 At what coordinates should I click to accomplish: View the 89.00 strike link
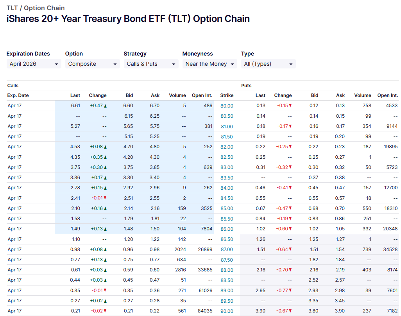tap(227, 291)
